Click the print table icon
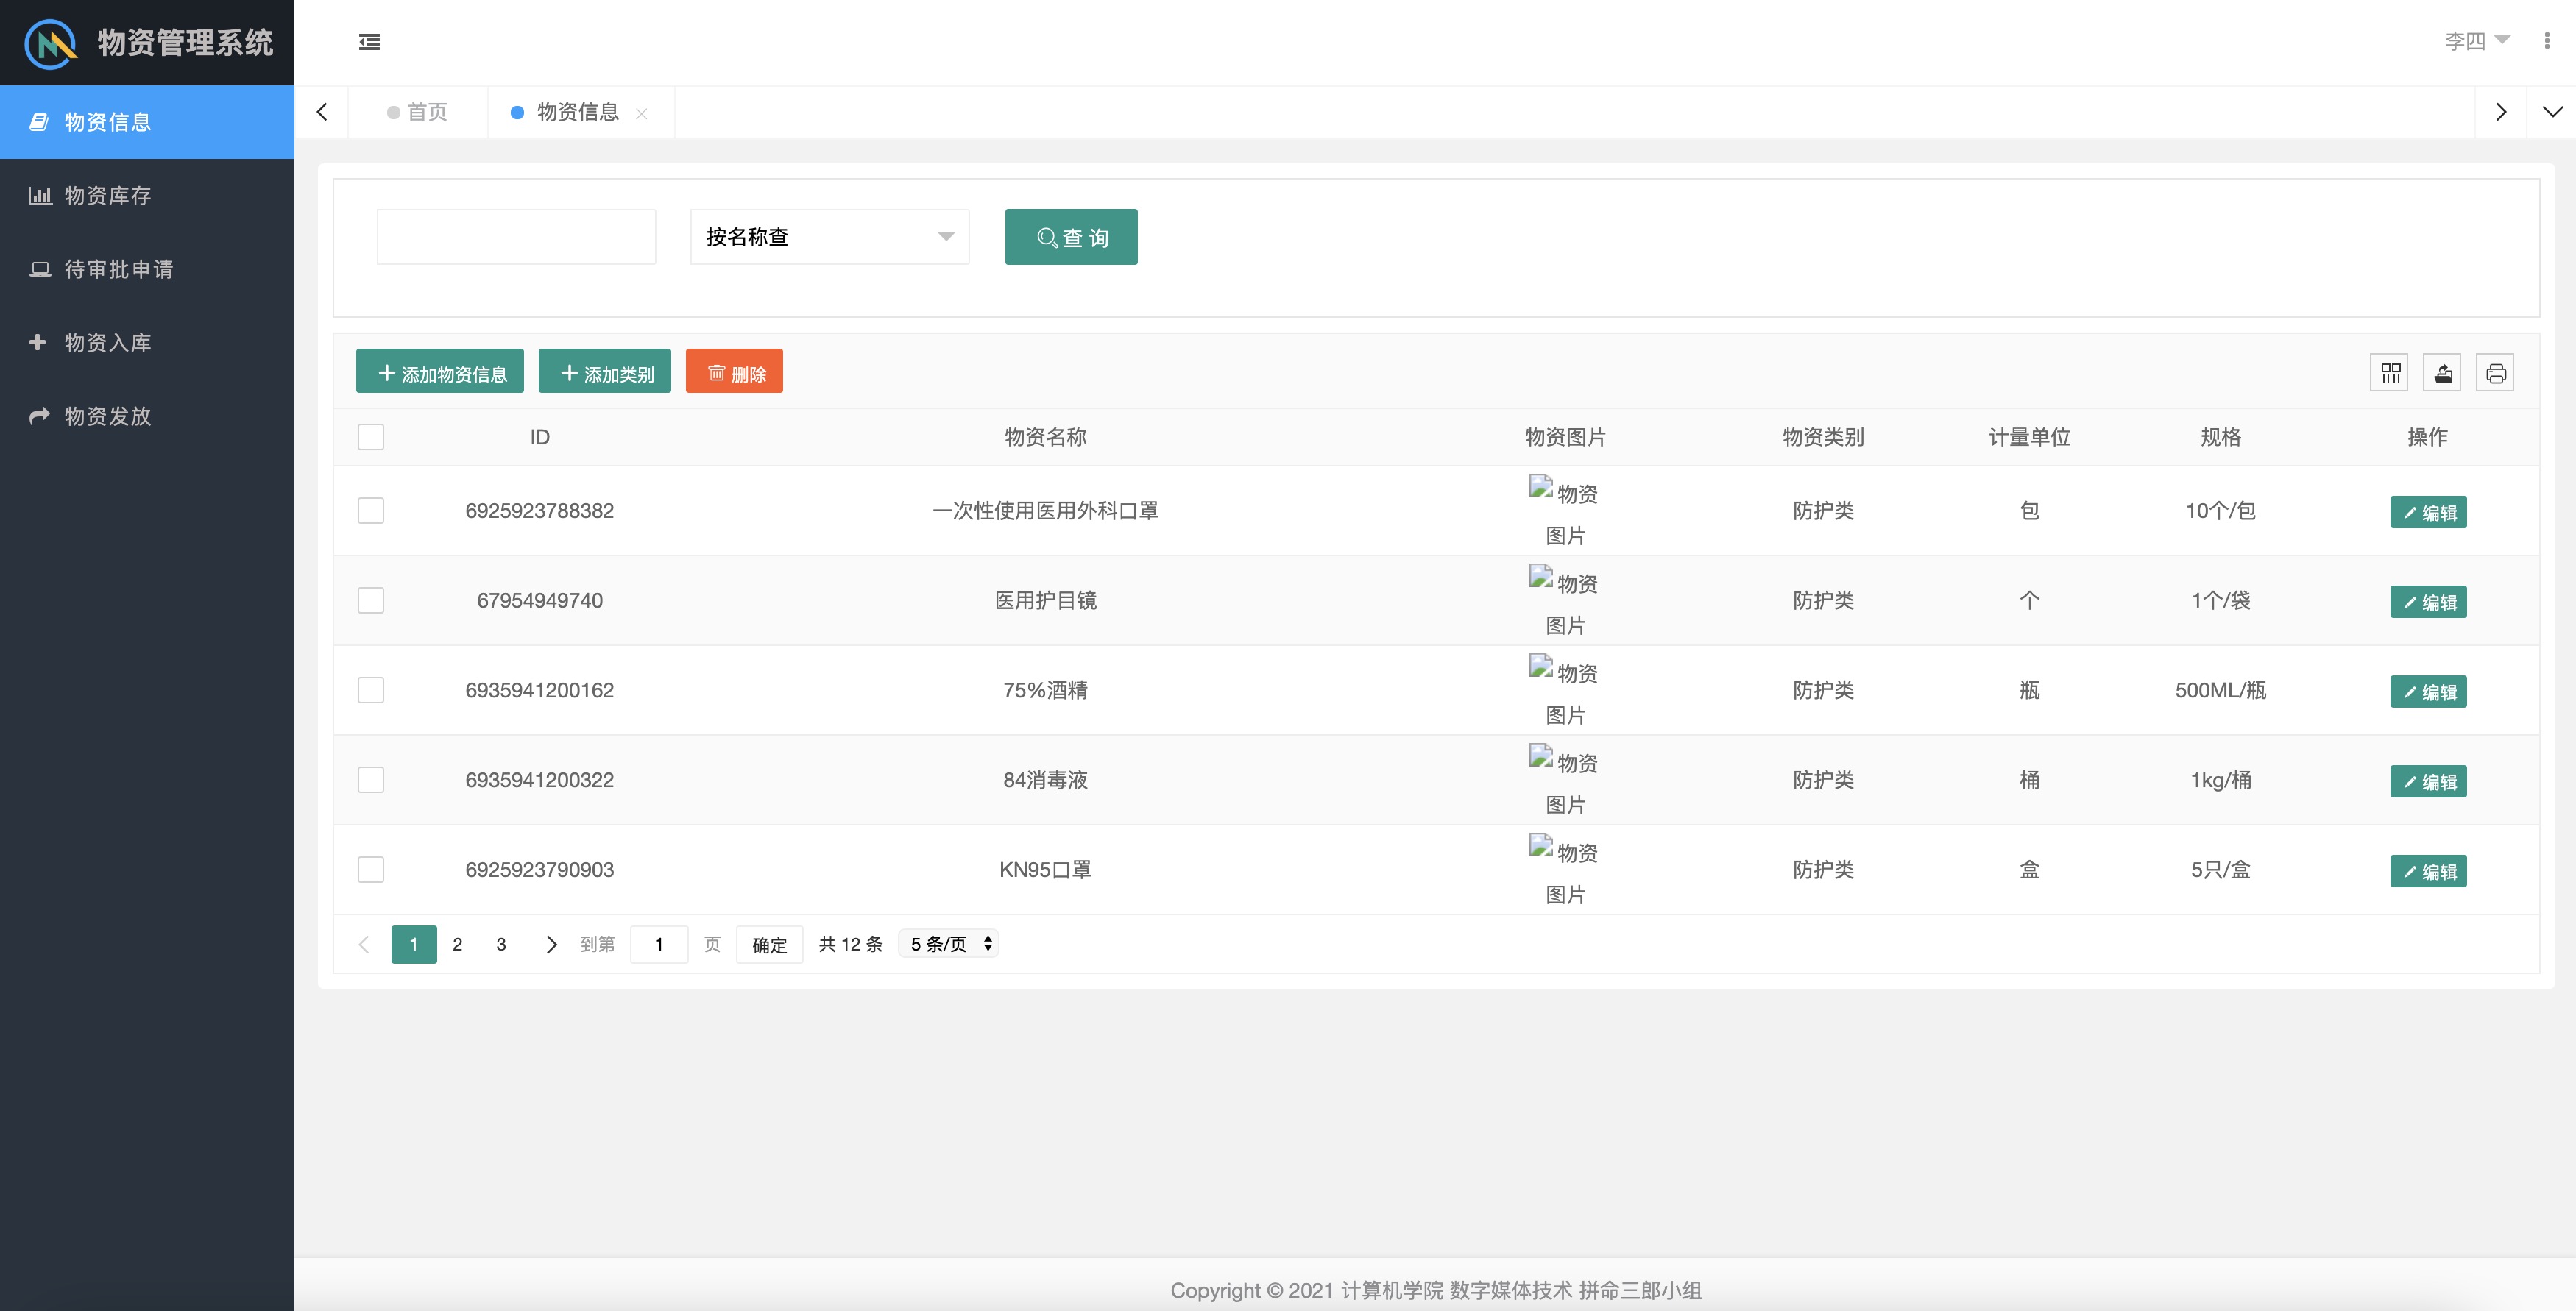 [x=2495, y=373]
